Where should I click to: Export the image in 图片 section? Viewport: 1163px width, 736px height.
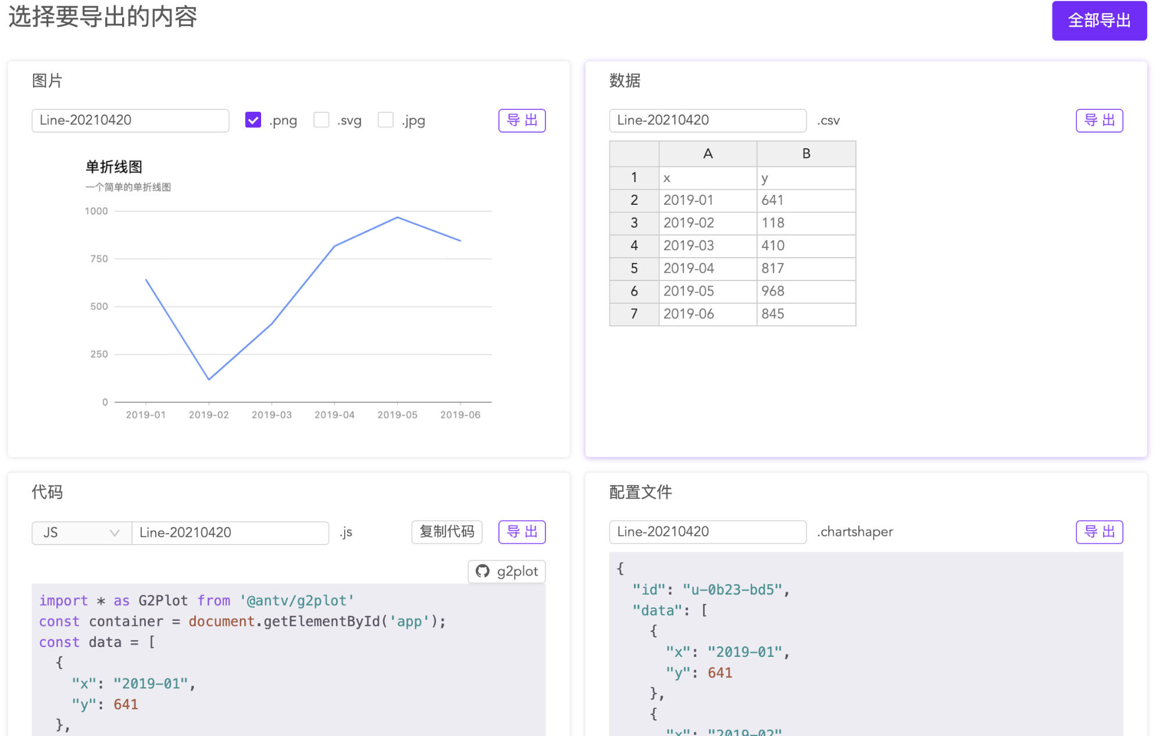522,120
